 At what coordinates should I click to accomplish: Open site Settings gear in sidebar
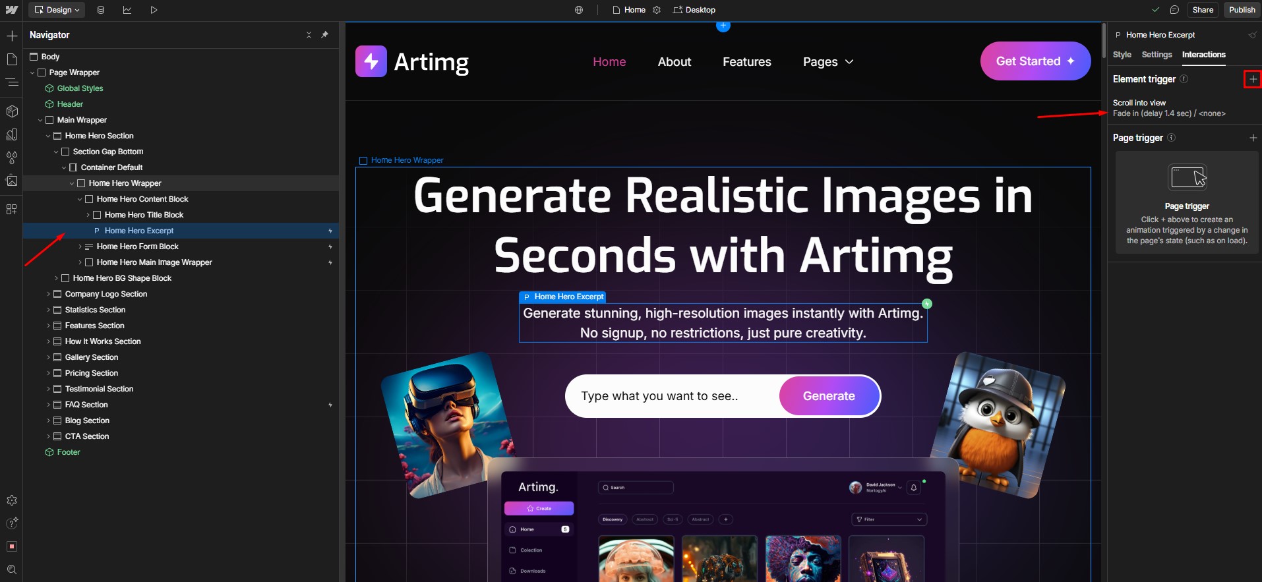tap(12, 501)
